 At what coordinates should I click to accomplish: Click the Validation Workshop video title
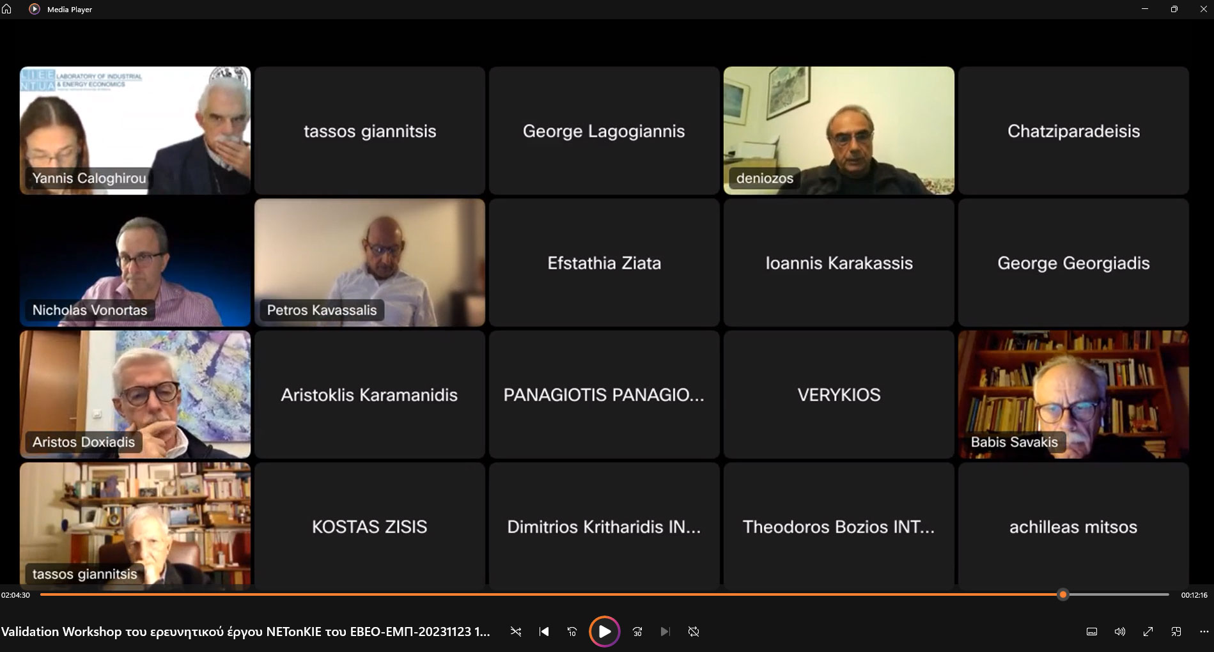pyautogui.click(x=245, y=632)
